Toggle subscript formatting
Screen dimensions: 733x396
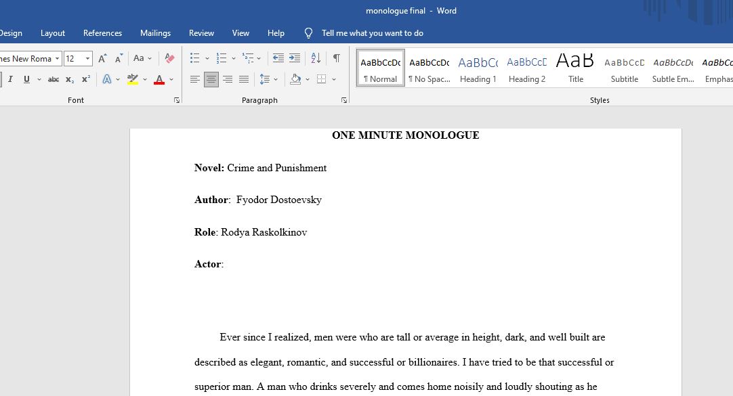(x=70, y=79)
